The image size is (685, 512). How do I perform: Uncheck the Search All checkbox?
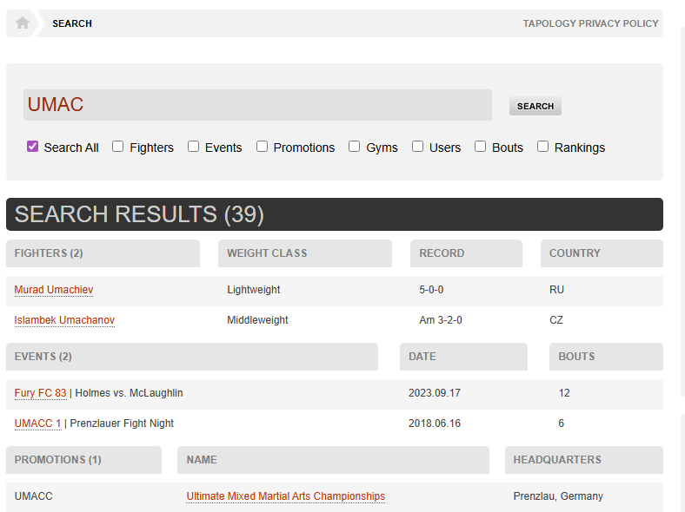pos(32,147)
